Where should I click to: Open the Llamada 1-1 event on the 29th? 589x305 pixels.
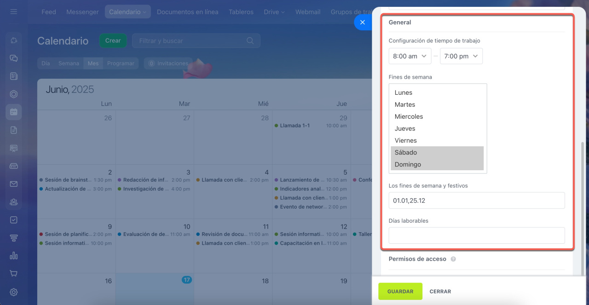pos(311,126)
